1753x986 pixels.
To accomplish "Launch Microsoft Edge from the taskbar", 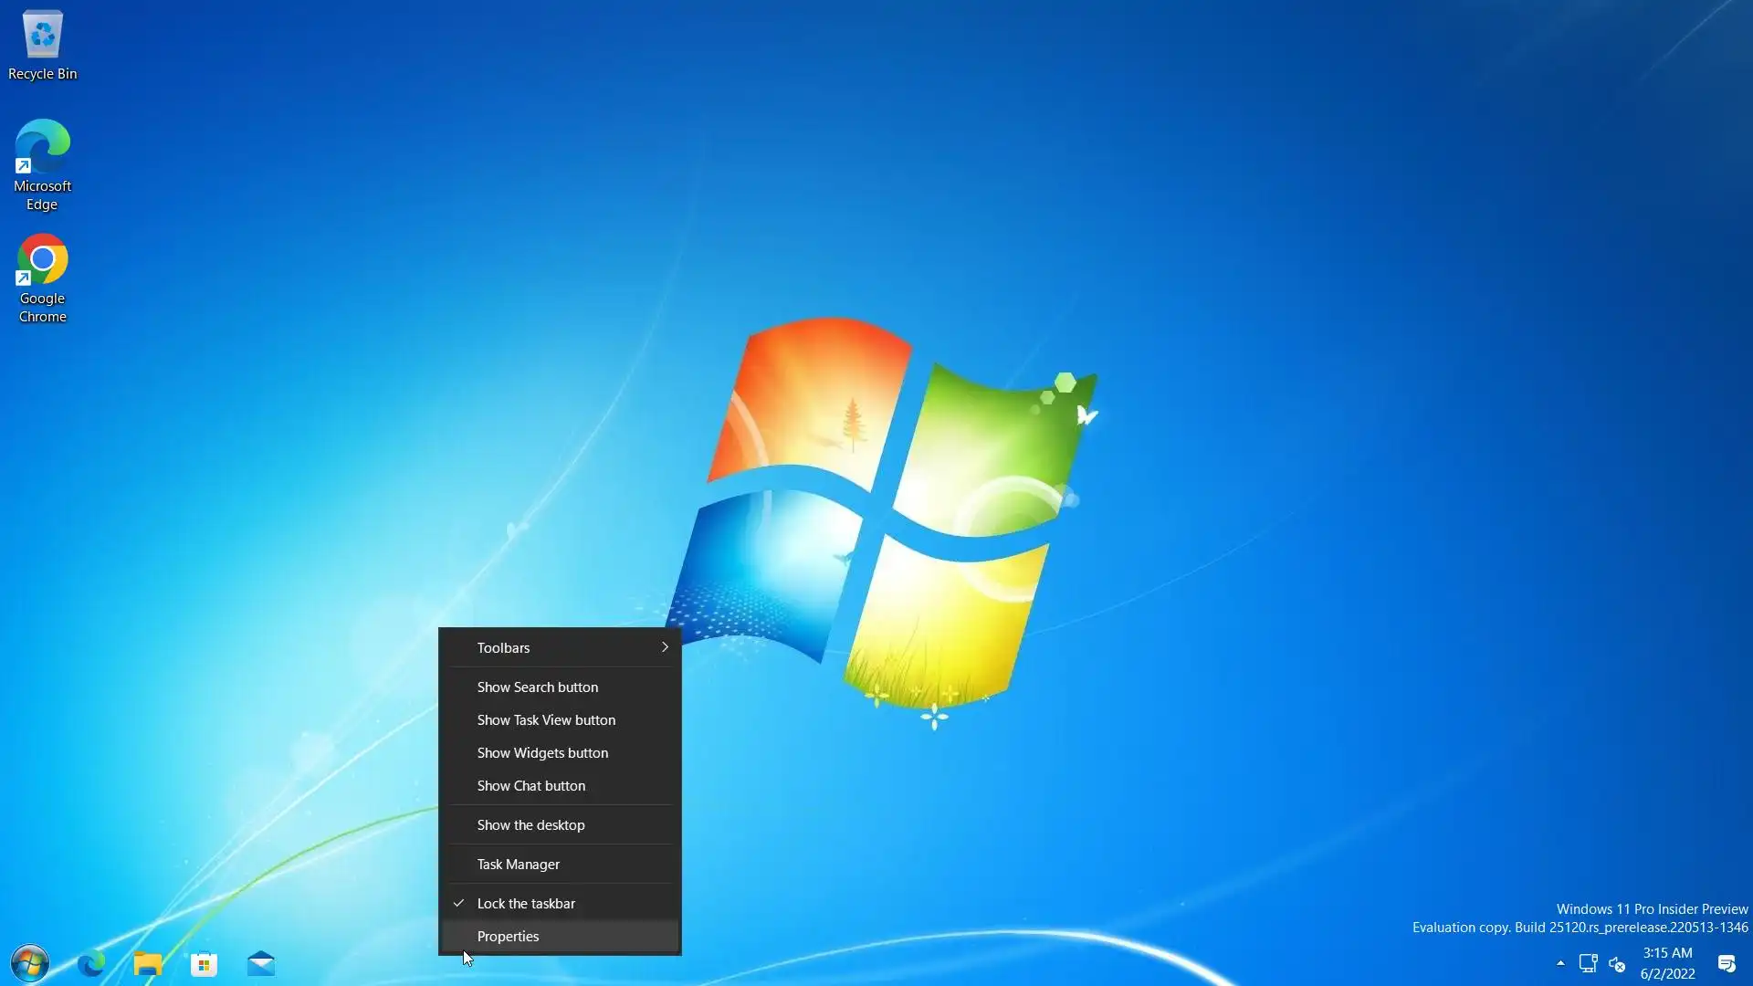I will click(x=90, y=963).
